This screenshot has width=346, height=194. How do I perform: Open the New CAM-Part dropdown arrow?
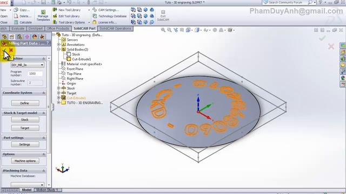pos(10,10)
